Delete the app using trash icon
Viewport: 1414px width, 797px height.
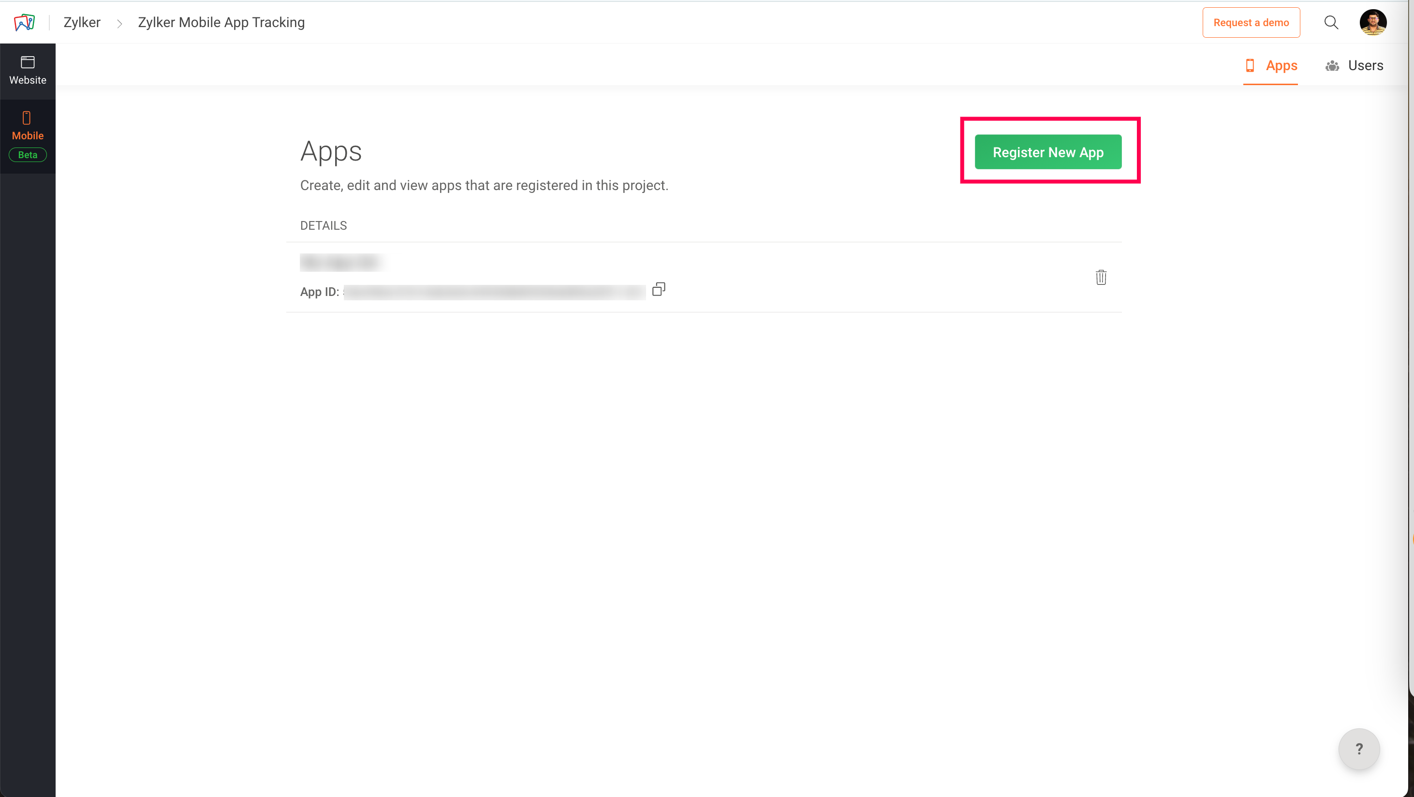click(x=1101, y=277)
